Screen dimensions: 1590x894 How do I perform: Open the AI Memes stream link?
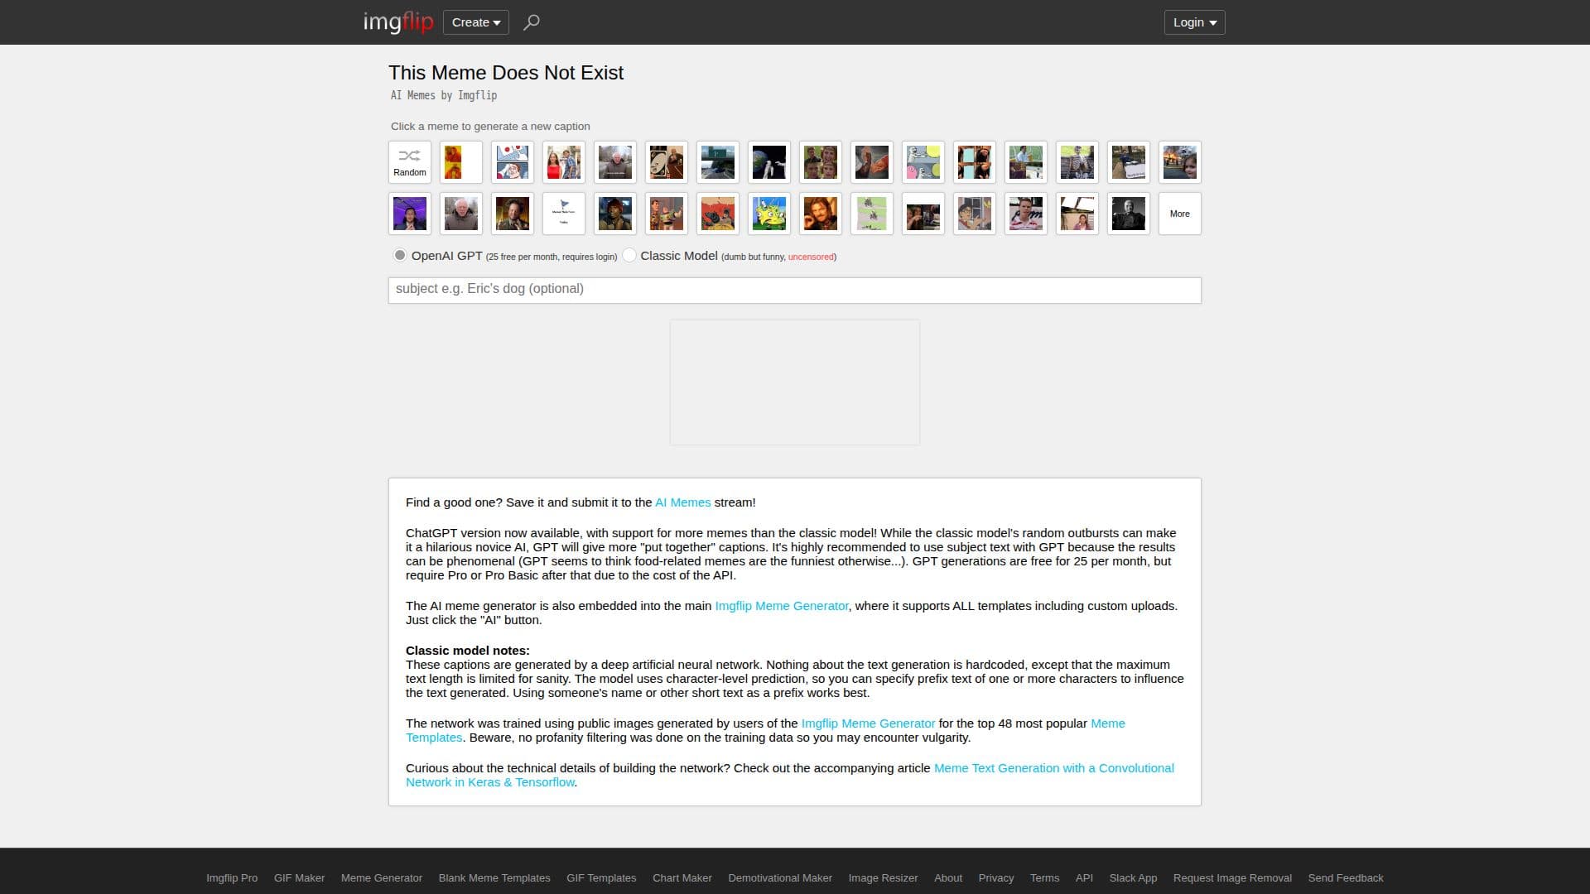(682, 502)
